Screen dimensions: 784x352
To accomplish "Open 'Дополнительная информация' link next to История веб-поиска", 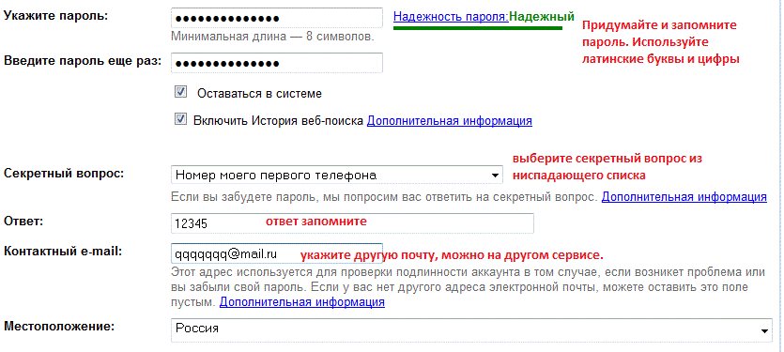I will click(450, 121).
